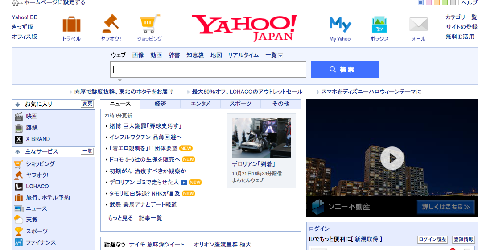Click the Yahoo! JAPAN logo

[244, 28]
